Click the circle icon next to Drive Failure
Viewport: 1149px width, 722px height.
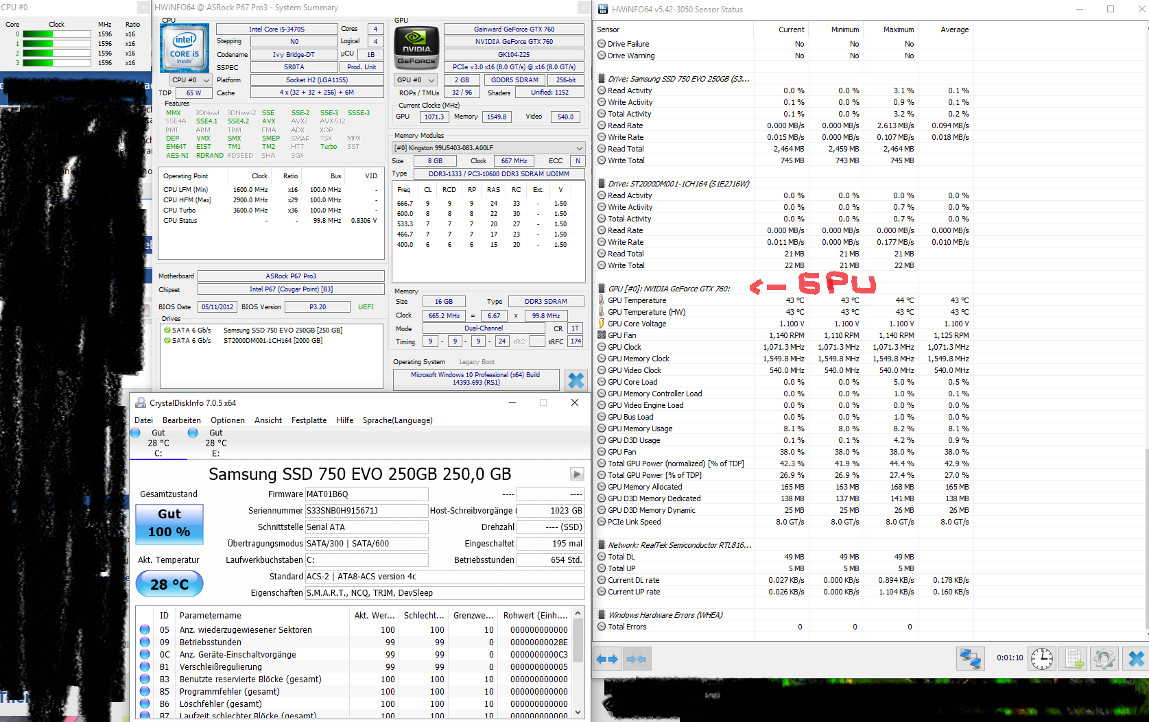point(602,44)
